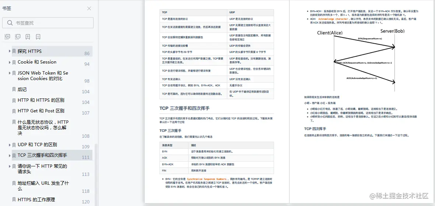Screen dimensions: 435x206
Task: Go to the 后记 bookmark
Action: click(x=22, y=89)
